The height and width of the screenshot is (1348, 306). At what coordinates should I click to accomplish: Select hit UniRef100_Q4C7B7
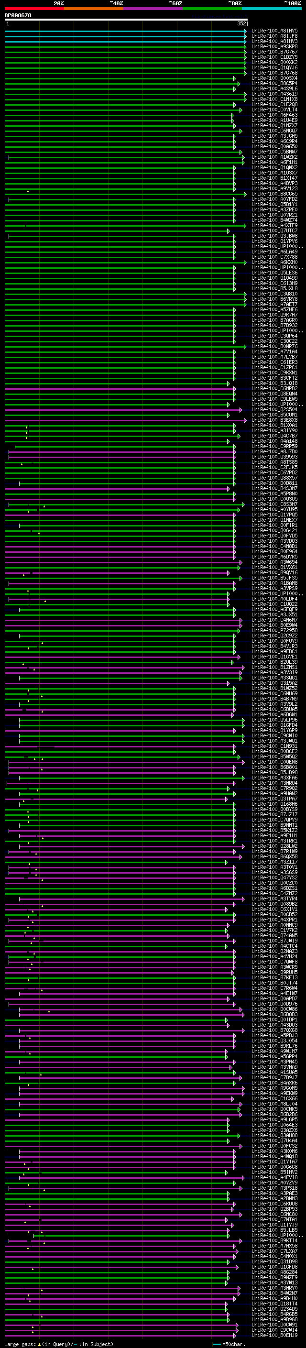point(274,436)
